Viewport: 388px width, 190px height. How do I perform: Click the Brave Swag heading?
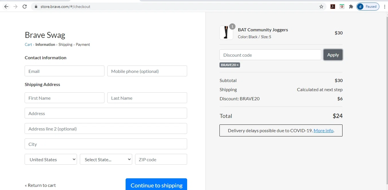coord(45,35)
